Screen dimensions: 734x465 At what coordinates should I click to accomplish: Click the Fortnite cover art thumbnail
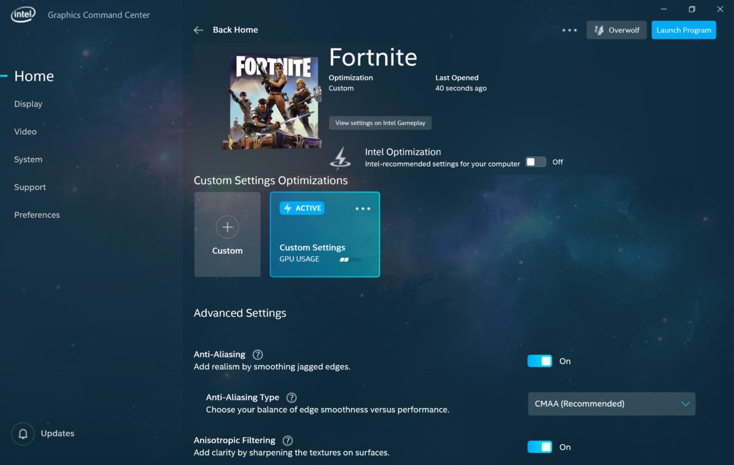(272, 102)
